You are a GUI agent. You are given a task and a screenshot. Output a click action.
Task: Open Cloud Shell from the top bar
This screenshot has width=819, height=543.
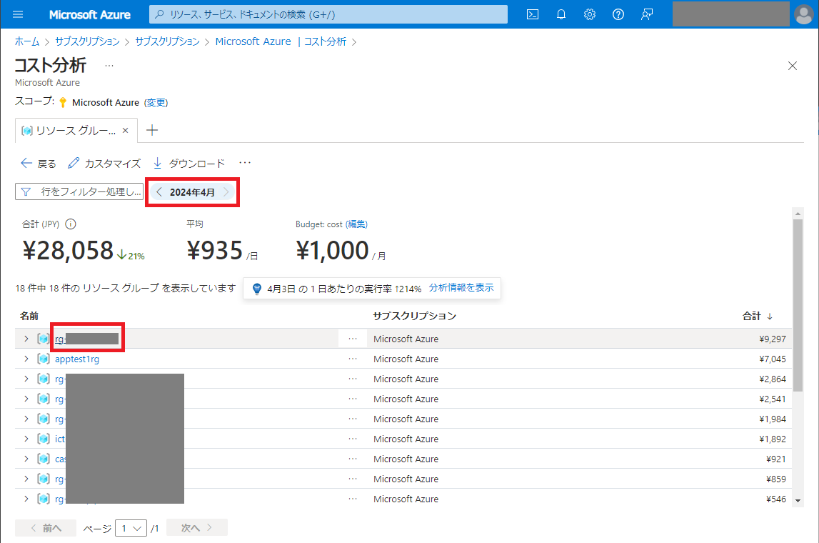tap(532, 14)
